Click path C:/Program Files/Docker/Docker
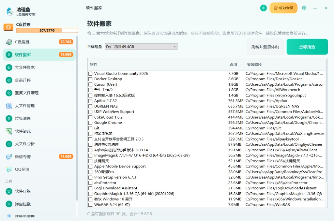The height and width of the screenshot is (221, 334). (x=274, y=79)
